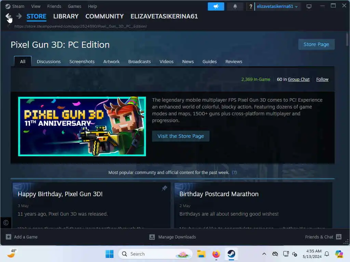This screenshot has width=350, height=262.
Task: Open the notifications bell
Action: click(x=235, y=6)
